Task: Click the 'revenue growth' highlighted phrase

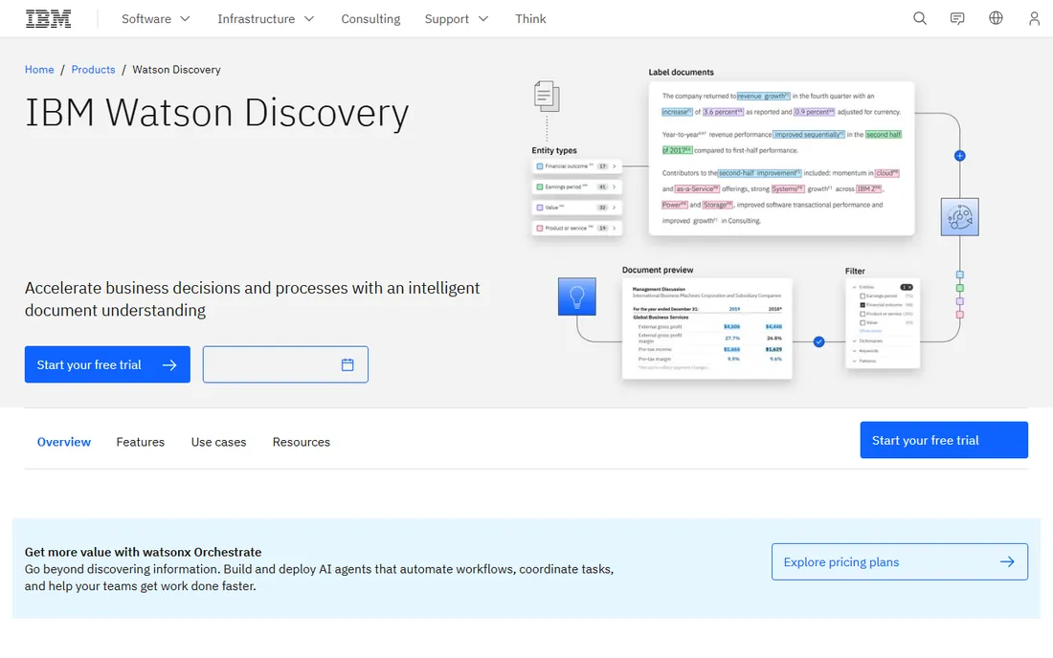Action: point(764,96)
